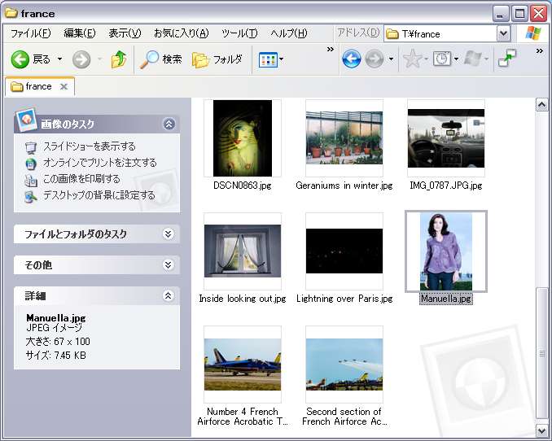Select Geraniums in winter.jpg thumbnail
This screenshot has height=441, width=552.
coord(344,138)
